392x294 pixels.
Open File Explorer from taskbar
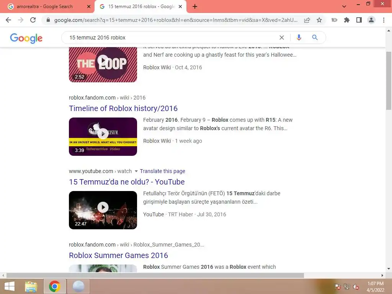[31, 286]
